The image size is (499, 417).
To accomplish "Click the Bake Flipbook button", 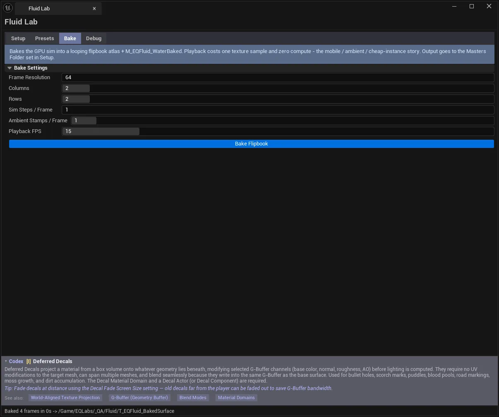I will pyautogui.click(x=252, y=144).
